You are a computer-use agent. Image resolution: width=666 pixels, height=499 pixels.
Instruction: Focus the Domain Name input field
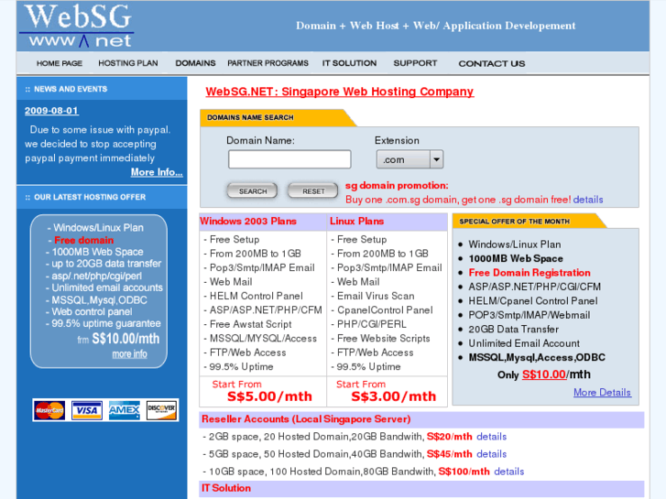289,159
